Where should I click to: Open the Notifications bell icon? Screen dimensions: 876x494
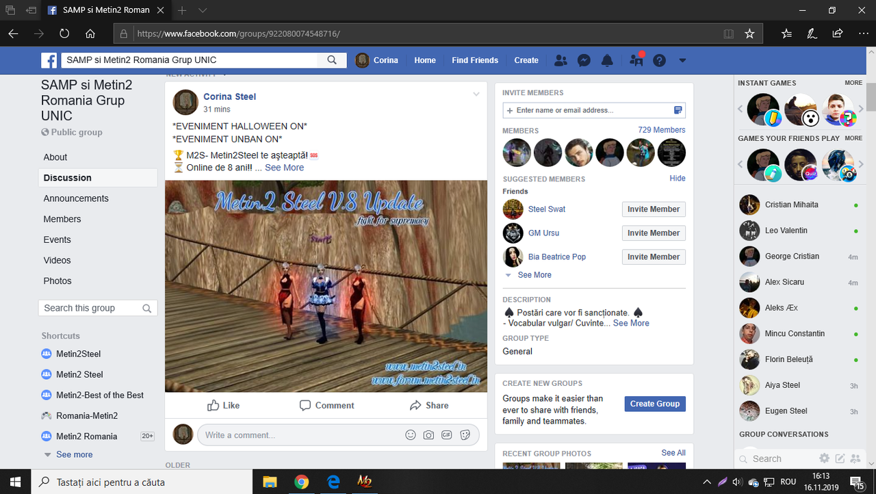[607, 60]
